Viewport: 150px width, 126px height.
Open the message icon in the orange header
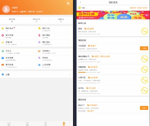tap(68, 3)
